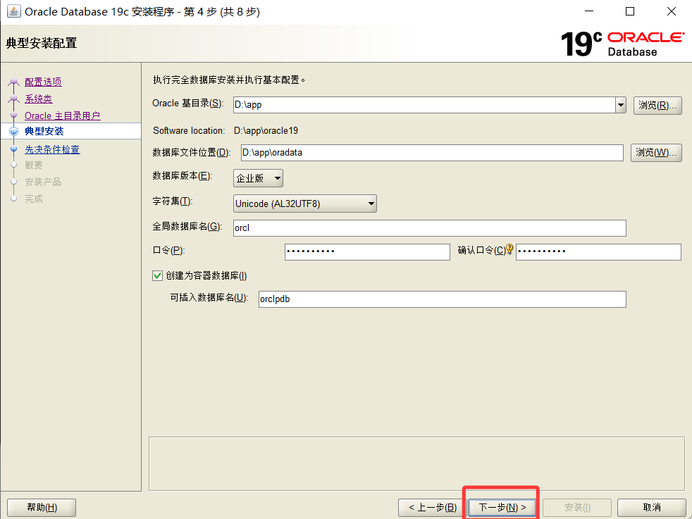
Task: Toggle 创建为容器数据库 checkbox
Action: (x=158, y=275)
